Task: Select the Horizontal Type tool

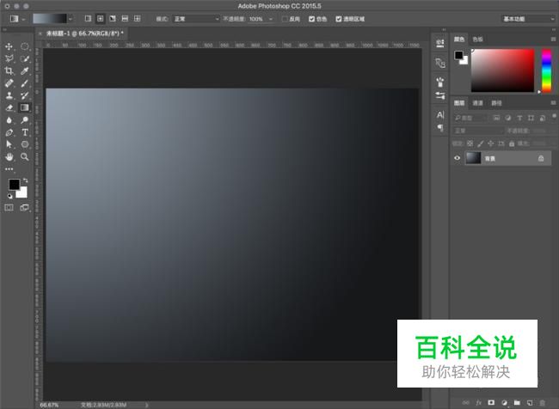Action: pyautogui.click(x=25, y=132)
